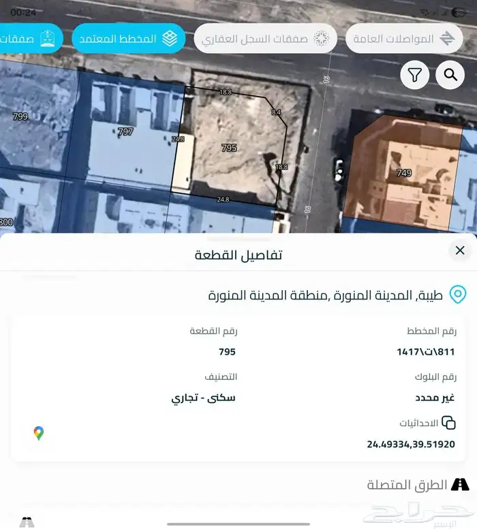Select orange parcel 749 on the map
Image resolution: width=477 pixels, height=529 pixels.
pyautogui.click(x=403, y=173)
